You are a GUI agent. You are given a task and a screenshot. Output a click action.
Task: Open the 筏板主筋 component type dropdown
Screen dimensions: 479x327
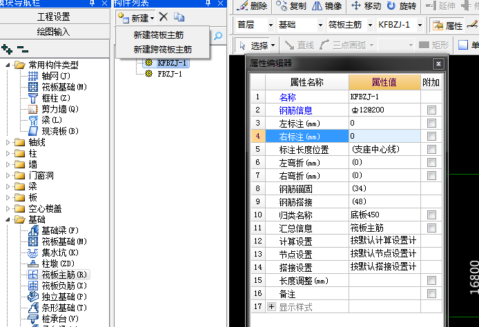point(370,25)
